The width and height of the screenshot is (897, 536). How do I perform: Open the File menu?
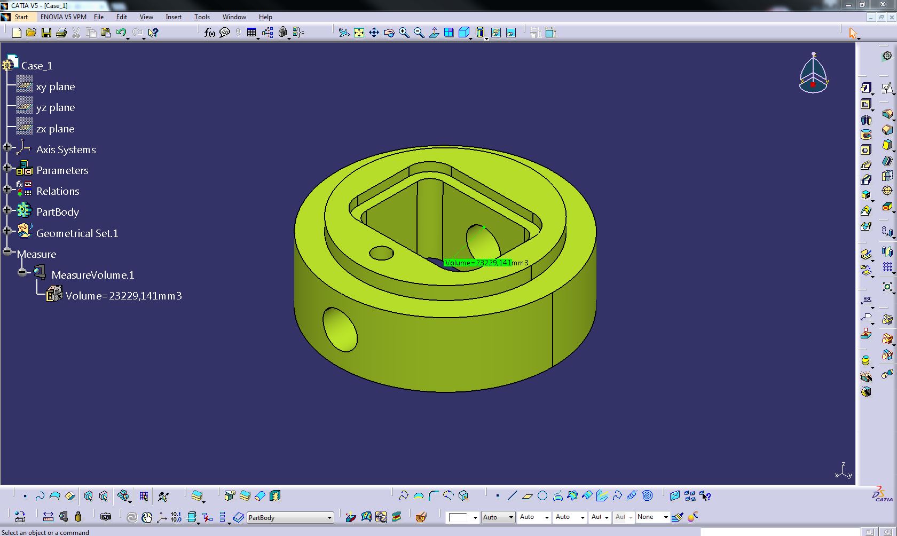point(99,17)
